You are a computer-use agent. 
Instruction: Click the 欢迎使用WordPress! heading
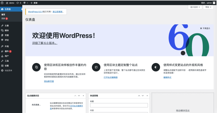click(64, 36)
